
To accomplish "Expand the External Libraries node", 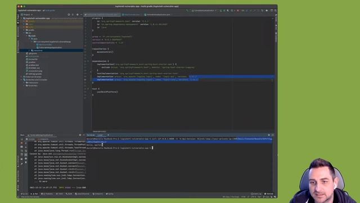I will (x=21, y=77).
